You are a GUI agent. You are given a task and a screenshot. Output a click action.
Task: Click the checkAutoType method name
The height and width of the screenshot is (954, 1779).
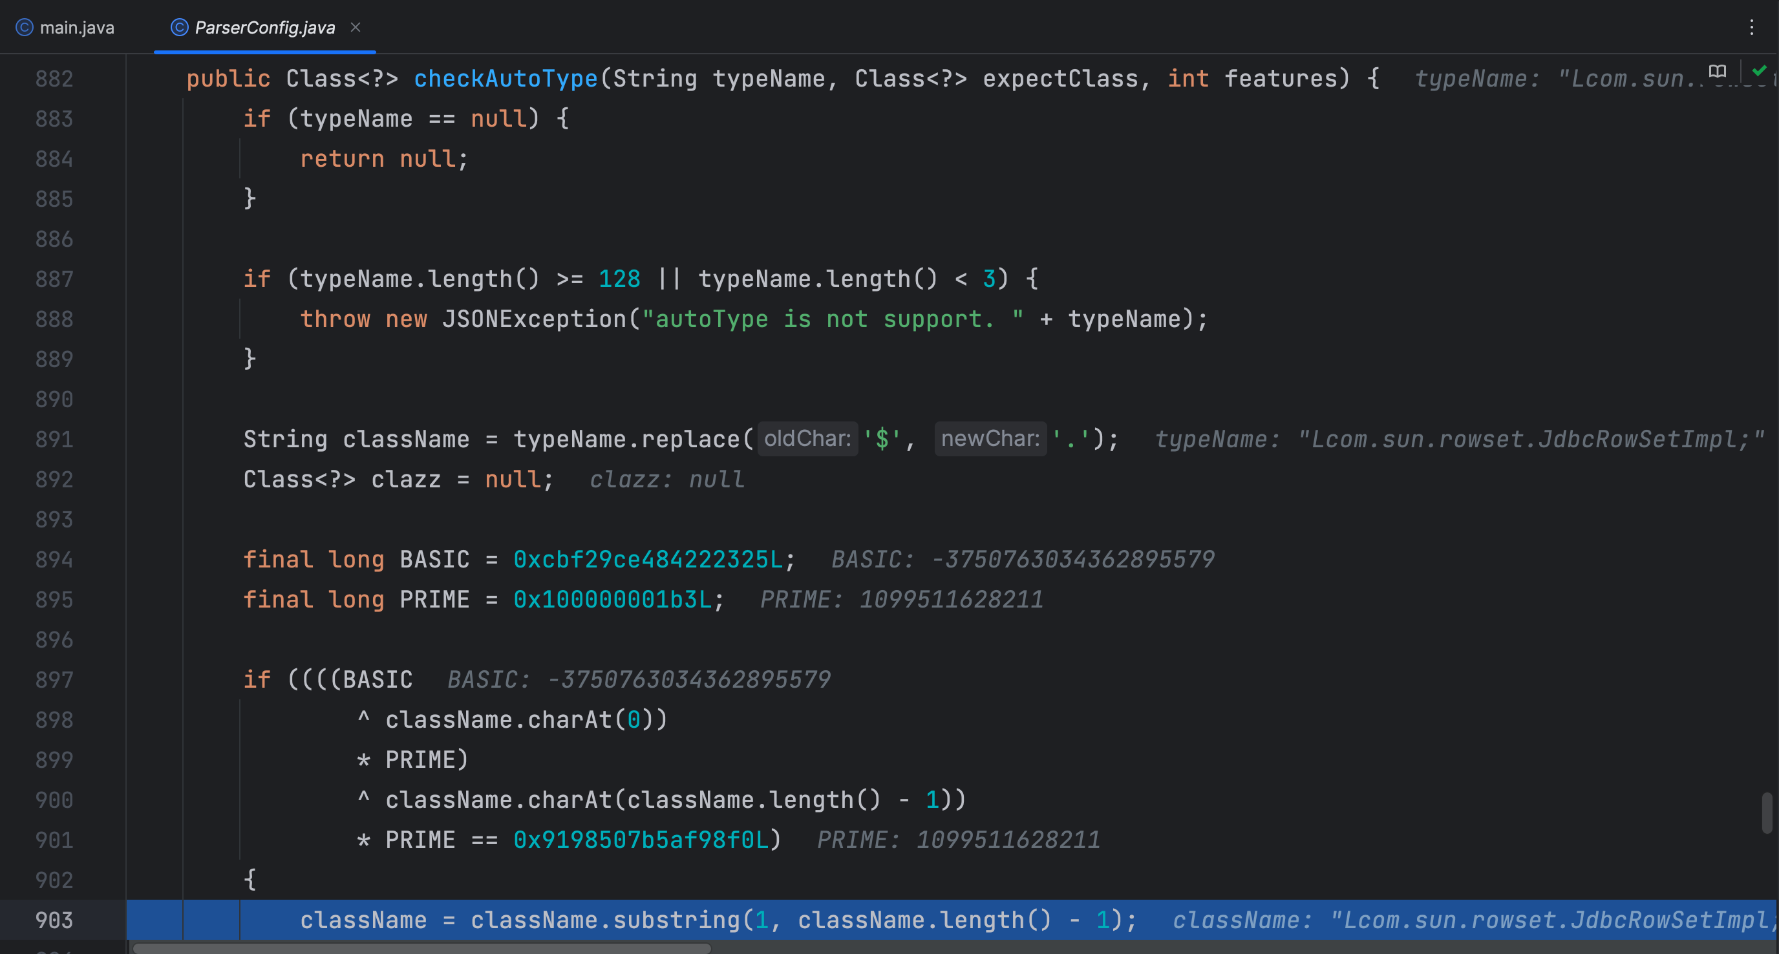coord(506,79)
